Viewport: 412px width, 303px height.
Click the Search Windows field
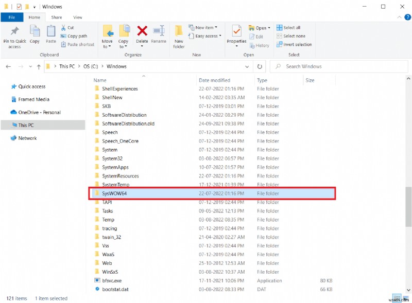[x=339, y=66]
